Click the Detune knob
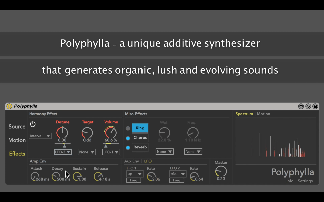Image resolution: width=324 pixels, height=202 pixels. pyautogui.click(x=62, y=132)
